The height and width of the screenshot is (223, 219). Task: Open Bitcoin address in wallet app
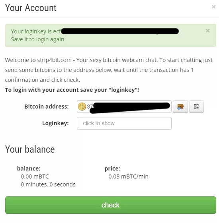point(180,107)
